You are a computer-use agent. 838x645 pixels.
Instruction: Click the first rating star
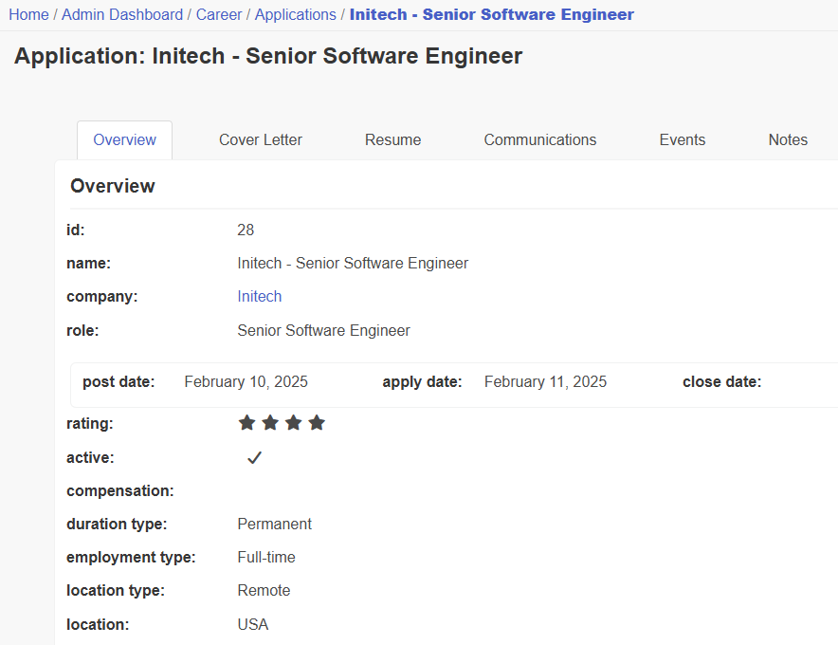(x=246, y=423)
